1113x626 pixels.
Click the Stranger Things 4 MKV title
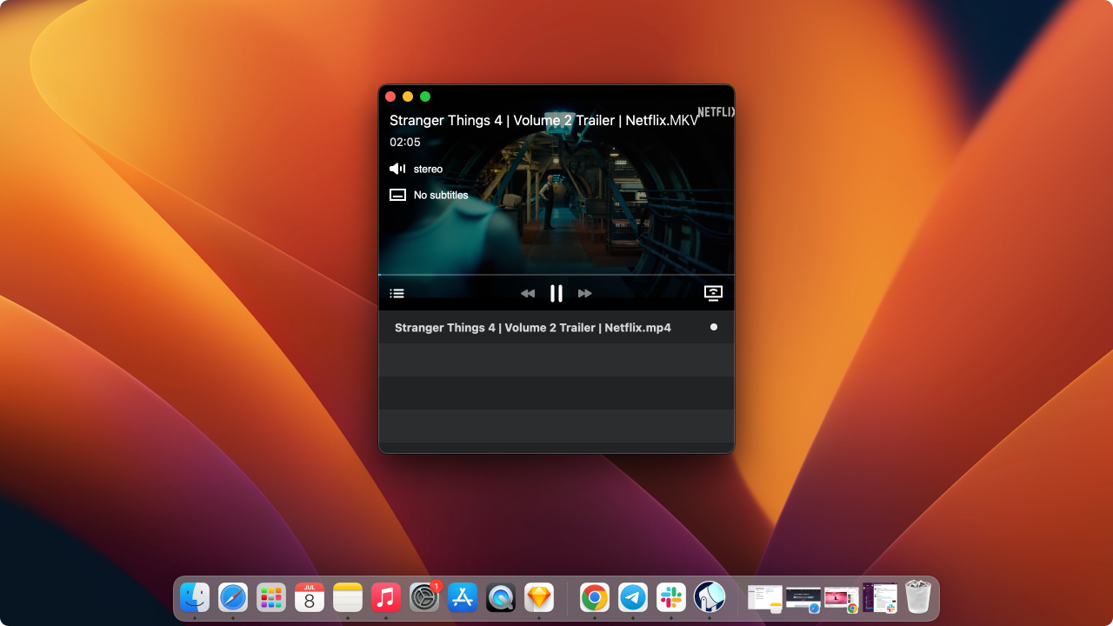point(543,120)
